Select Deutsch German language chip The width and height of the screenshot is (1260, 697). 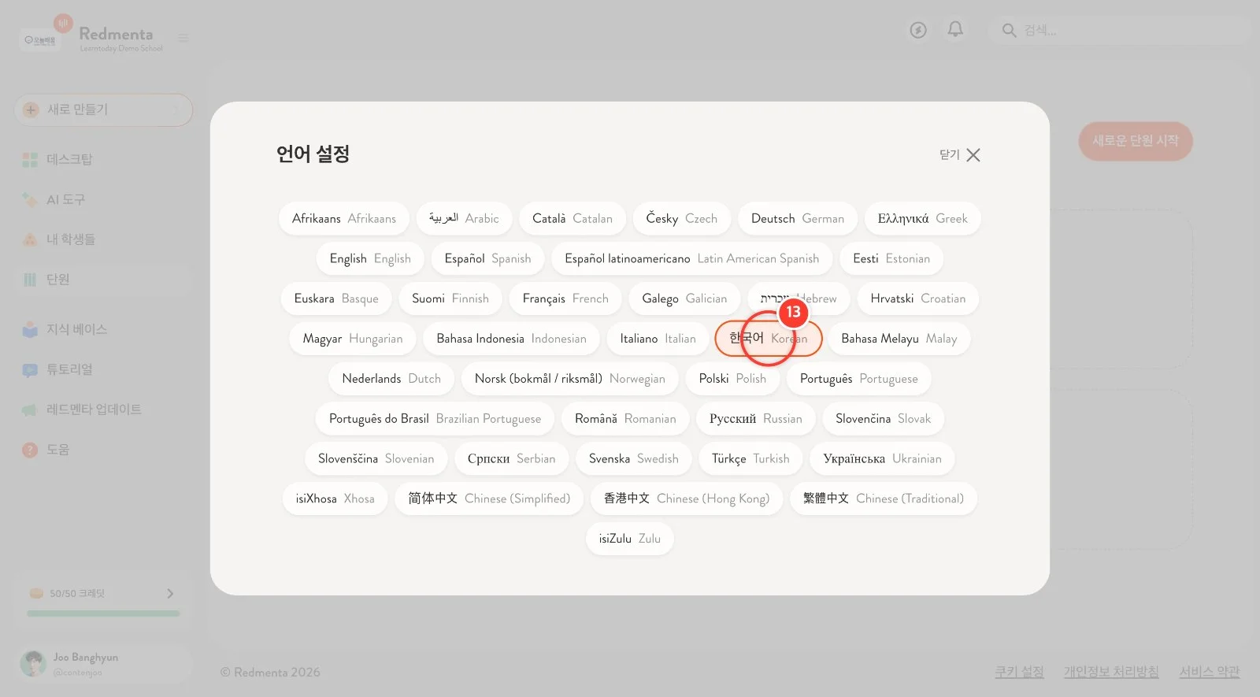coord(797,218)
